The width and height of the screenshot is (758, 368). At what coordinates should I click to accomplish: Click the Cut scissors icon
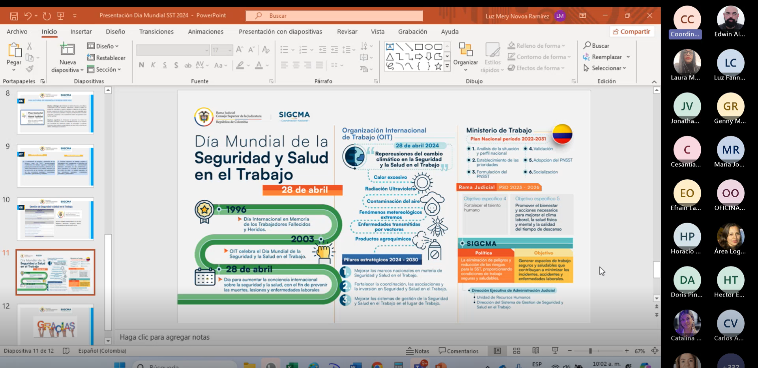(x=30, y=46)
